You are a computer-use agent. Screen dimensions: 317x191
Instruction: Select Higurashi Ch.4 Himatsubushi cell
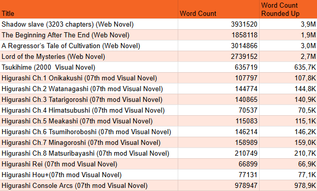[x=89, y=110]
